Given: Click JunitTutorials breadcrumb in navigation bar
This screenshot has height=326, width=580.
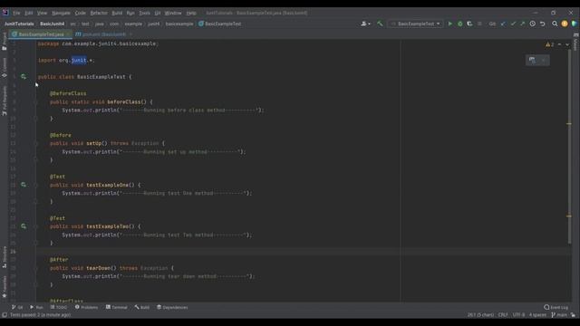Looking at the screenshot, I should click(19, 24).
